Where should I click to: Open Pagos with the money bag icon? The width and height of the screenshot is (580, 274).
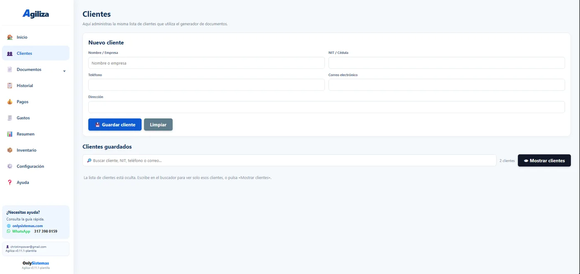click(x=10, y=102)
